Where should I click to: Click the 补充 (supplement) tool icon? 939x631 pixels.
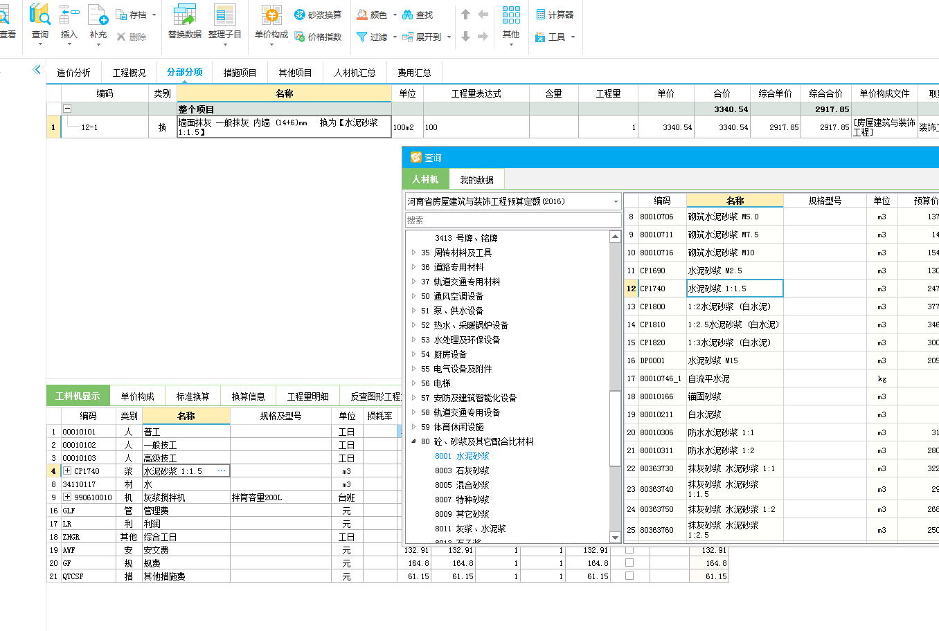tap(98, 15)
